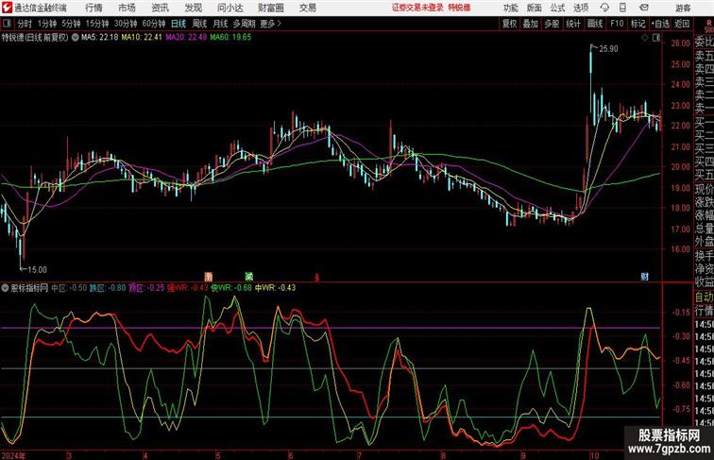Click the blue 财 marker icon

coord(645,277)
